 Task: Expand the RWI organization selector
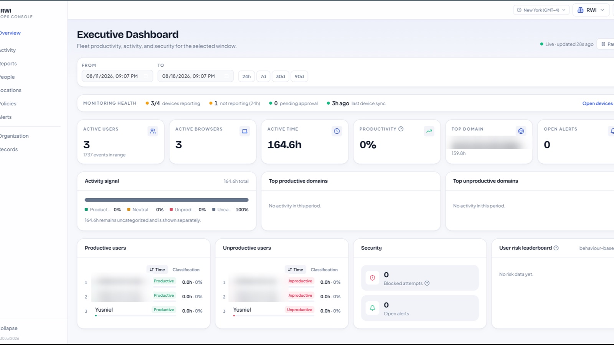coord(591,10)
